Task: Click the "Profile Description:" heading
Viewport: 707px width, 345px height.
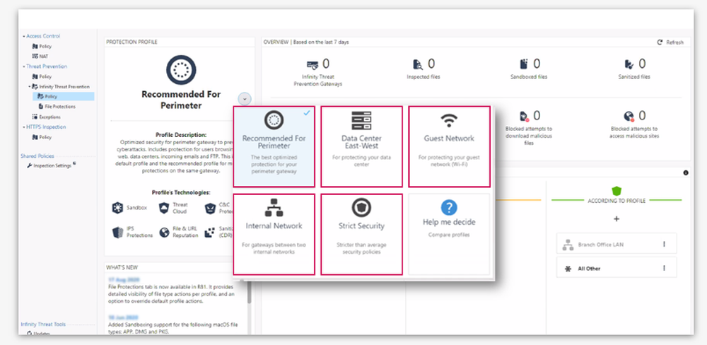Action: 181,135
